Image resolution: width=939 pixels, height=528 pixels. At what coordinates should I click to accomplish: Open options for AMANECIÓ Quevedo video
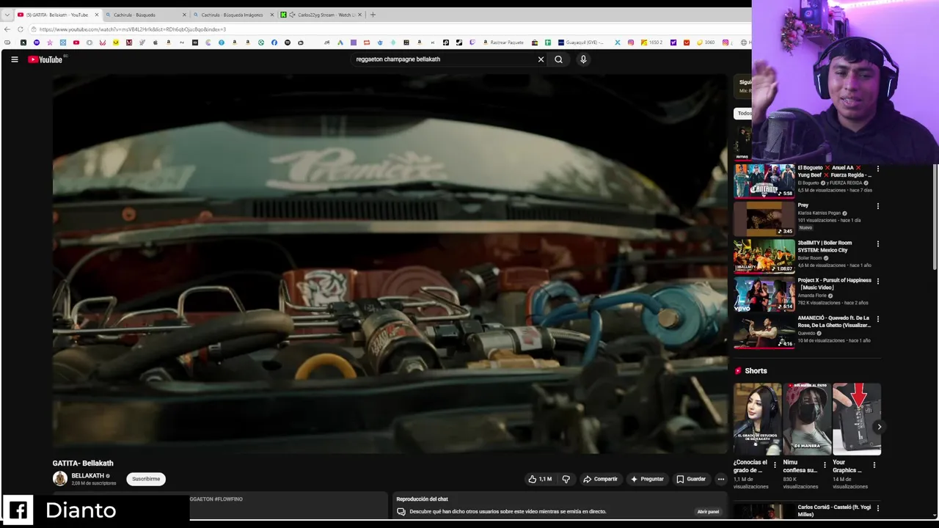tap(877, 319)
